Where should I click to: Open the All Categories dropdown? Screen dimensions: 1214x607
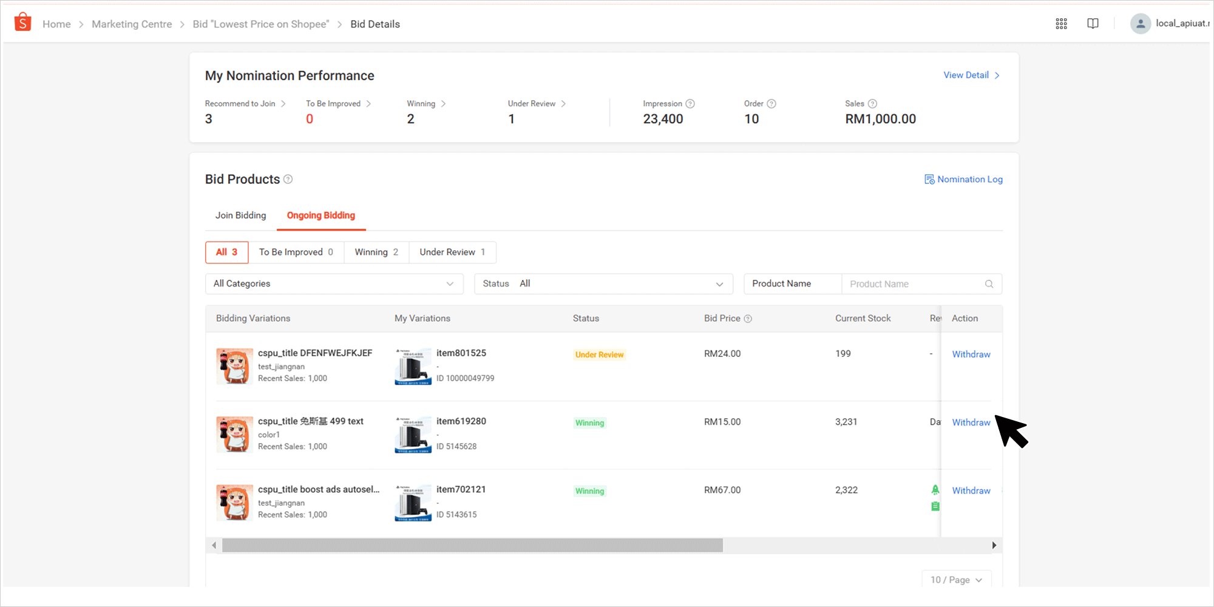(x=334, y=283)
